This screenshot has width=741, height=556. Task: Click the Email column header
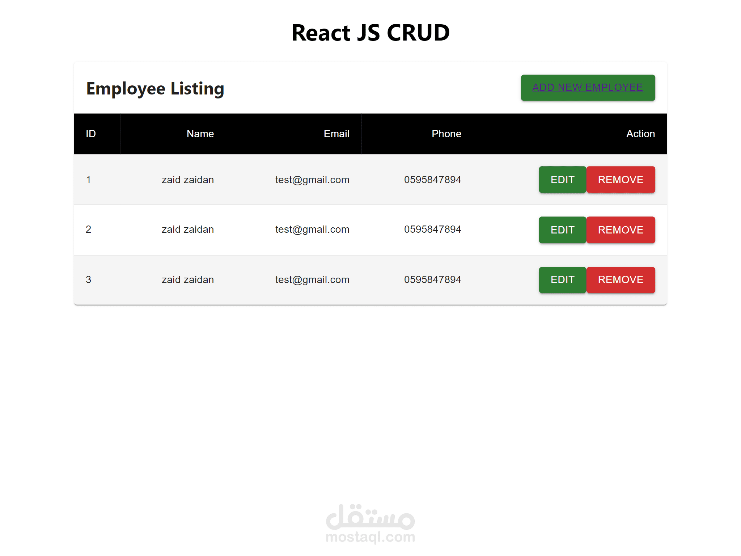coord(336,134)
